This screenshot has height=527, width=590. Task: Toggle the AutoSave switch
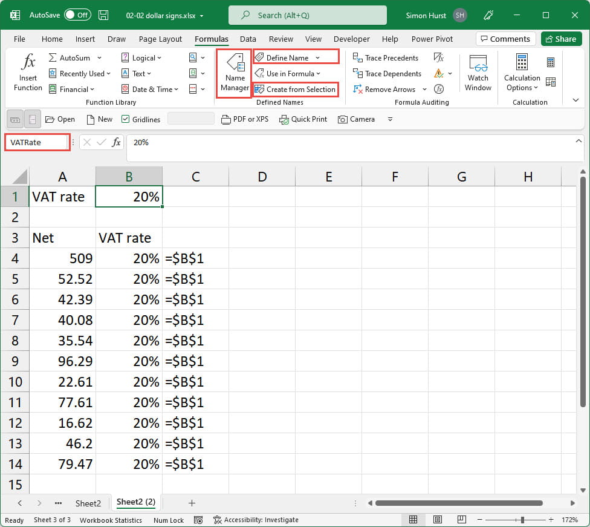[77, 15]
